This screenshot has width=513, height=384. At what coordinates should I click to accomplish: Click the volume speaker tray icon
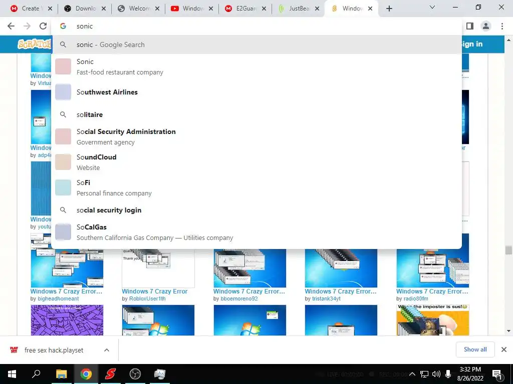click(x=436, y=374)
